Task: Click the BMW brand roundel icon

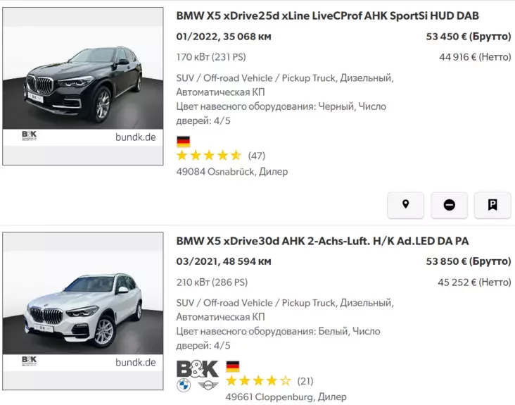Action: pyautogui.click(x=184, y=385)
